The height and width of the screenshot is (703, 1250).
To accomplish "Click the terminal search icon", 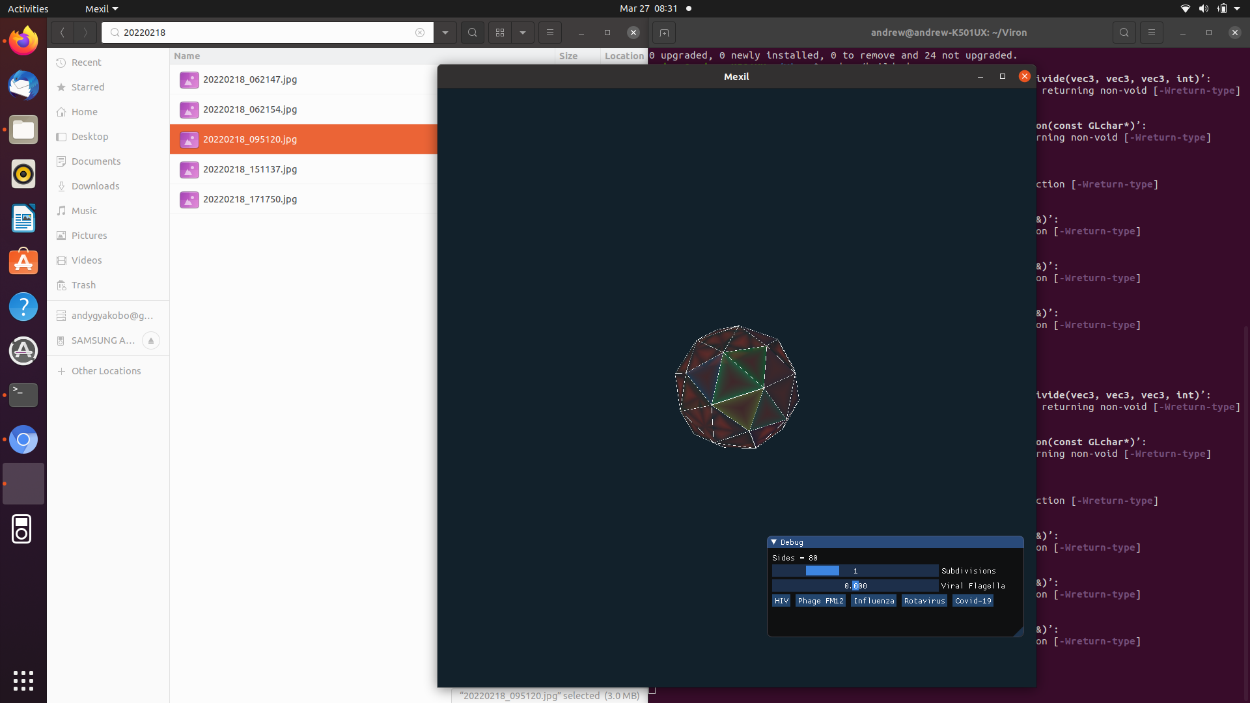I will click(1124, 33).
